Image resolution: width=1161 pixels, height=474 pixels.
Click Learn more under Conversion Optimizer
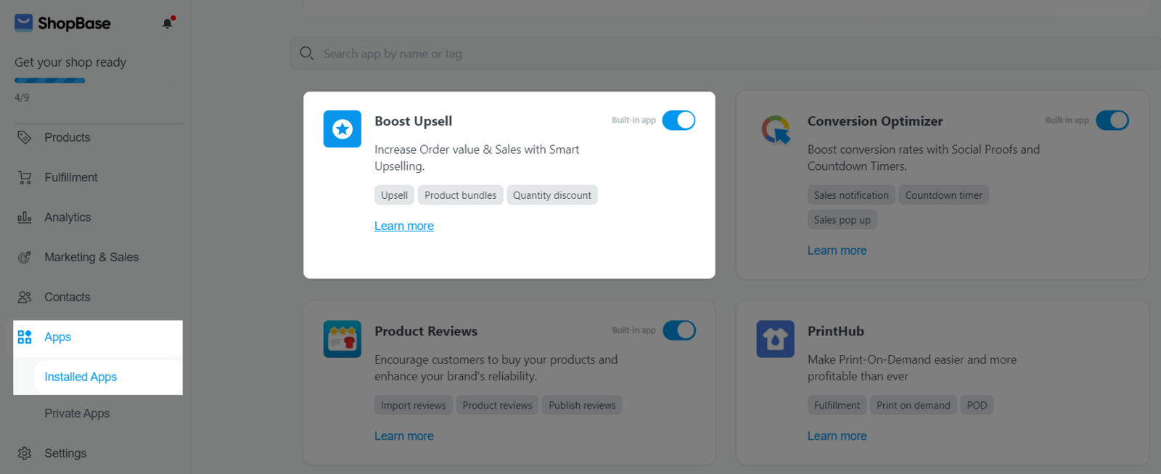(837, 250)
